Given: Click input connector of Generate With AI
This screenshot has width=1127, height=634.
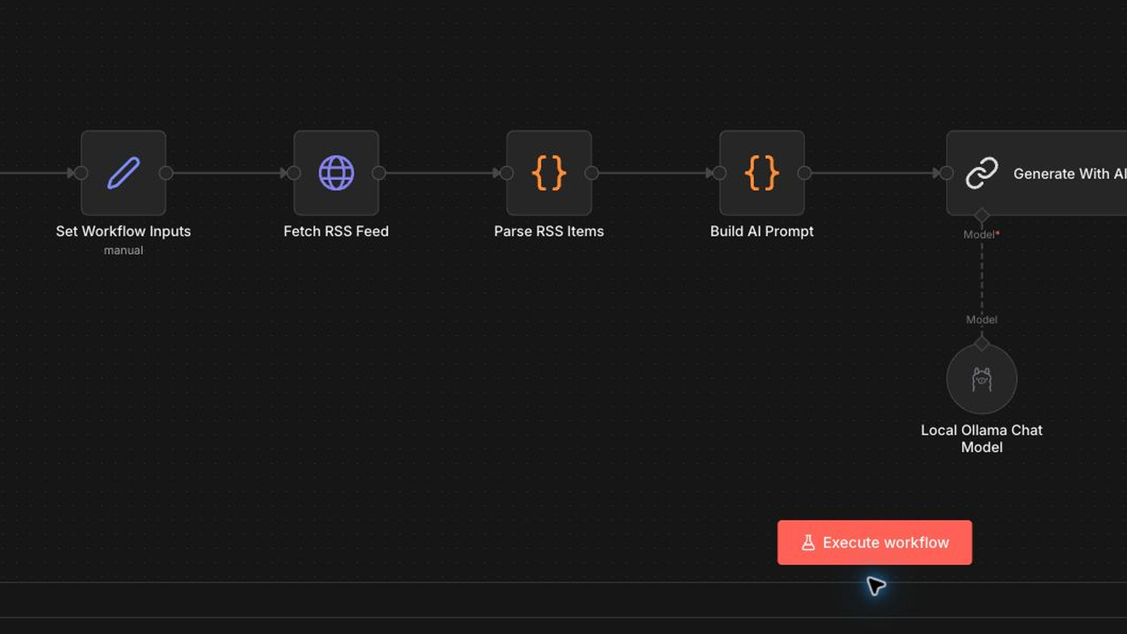Looking at the screenshot, I should click(946, 173).
